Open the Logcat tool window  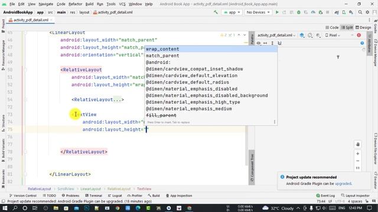tap(115, 196)
